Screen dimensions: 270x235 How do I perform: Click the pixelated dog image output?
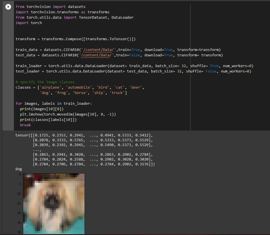[54, 204]
